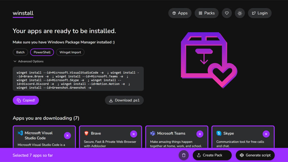Click the Skype app icon
The width and height of the screenshot is (288, 162).
pos(219,133)
